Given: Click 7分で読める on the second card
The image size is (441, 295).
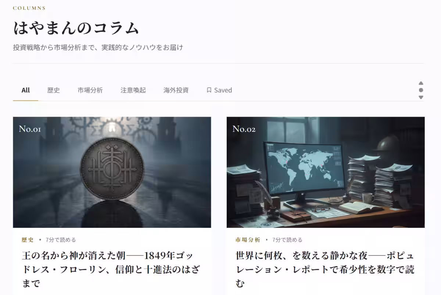Looking at the screenshot, I should click(287, 240).
